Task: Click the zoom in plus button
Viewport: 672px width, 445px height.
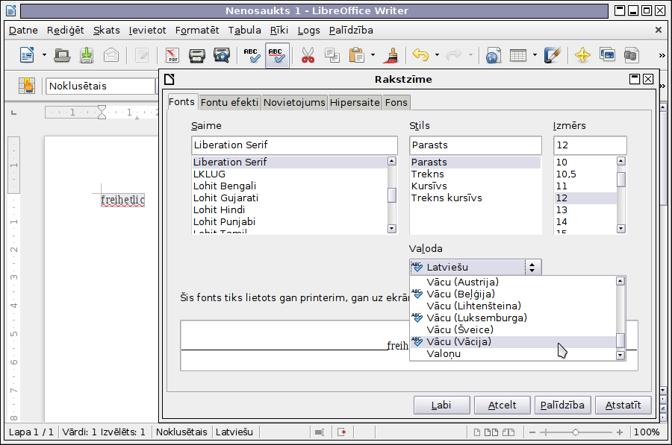Action: coord(620,432)
